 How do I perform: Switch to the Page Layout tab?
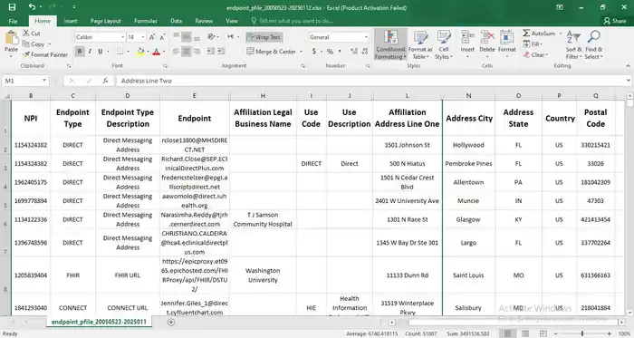(x=106, y=21)
